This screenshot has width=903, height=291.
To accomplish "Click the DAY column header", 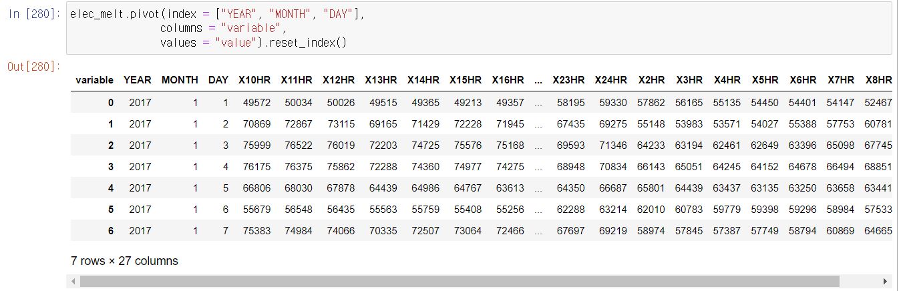I will click(218, 80).
